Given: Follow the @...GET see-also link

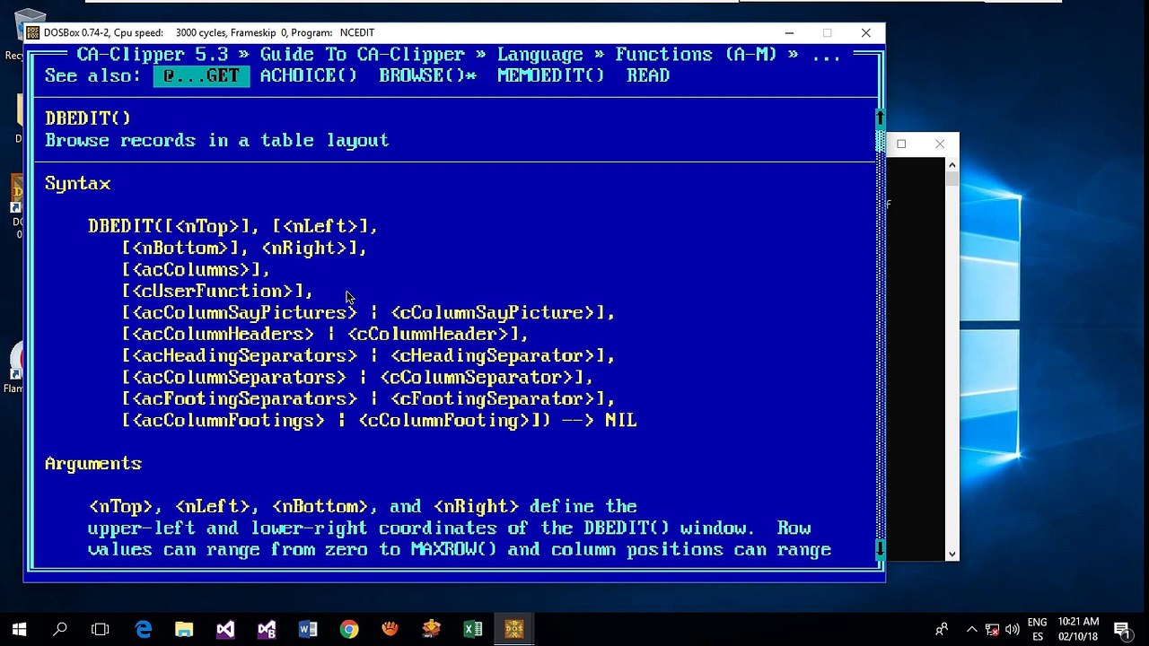Looking at the screenshot, I should click(x=201, y=75).
